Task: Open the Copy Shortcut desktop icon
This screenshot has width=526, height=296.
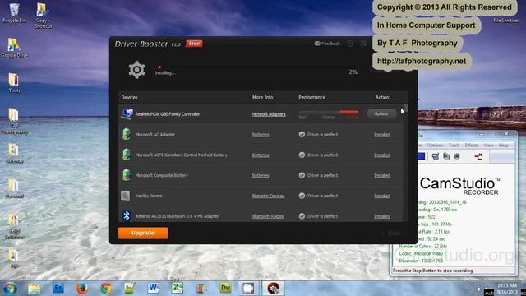Action: (x=43, y=16)
